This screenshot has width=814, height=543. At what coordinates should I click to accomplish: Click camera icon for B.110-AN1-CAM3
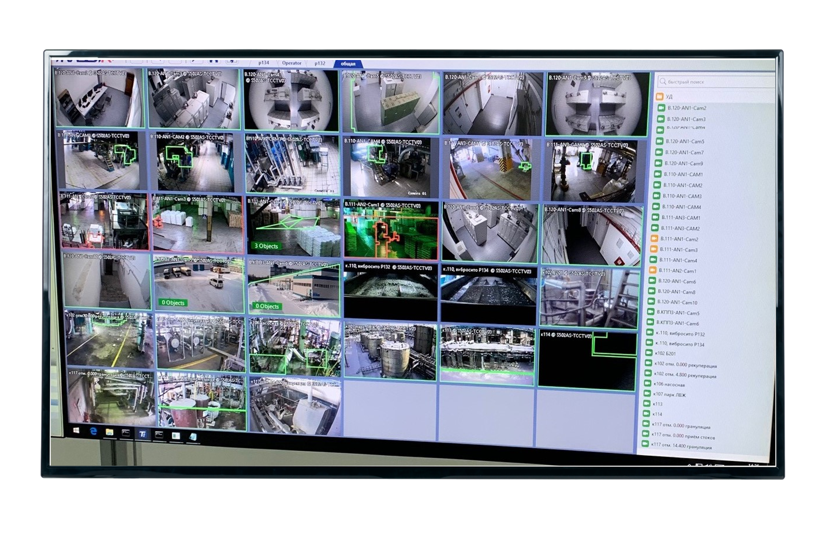pos(656,196)
